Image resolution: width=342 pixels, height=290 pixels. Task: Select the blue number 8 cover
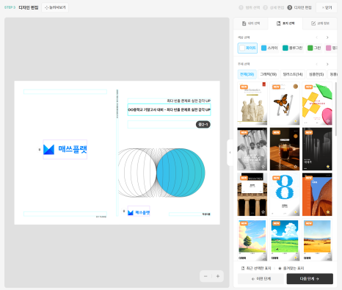(x=285, y=195)
